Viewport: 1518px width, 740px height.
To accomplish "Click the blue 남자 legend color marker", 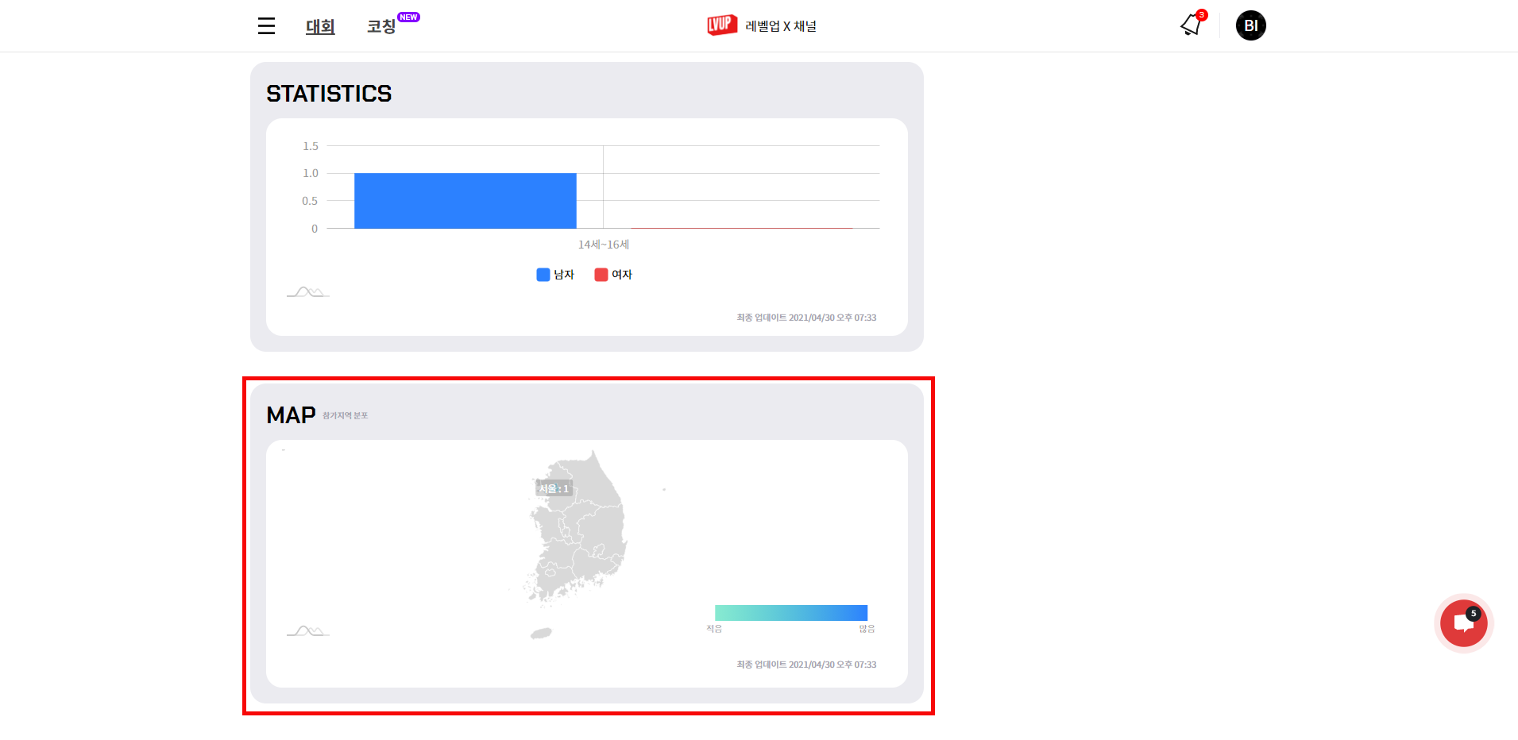I will click(543, 275).
